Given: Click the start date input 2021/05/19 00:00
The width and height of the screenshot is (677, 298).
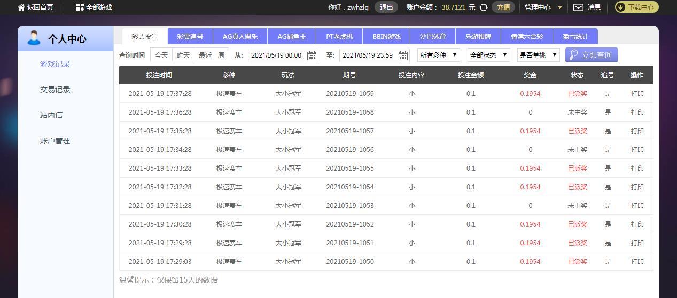Looking at the screenshot, I should (276, 55).
